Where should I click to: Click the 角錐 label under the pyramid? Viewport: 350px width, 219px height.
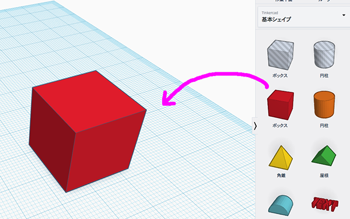pyautogui.click(x=281, y=176)
